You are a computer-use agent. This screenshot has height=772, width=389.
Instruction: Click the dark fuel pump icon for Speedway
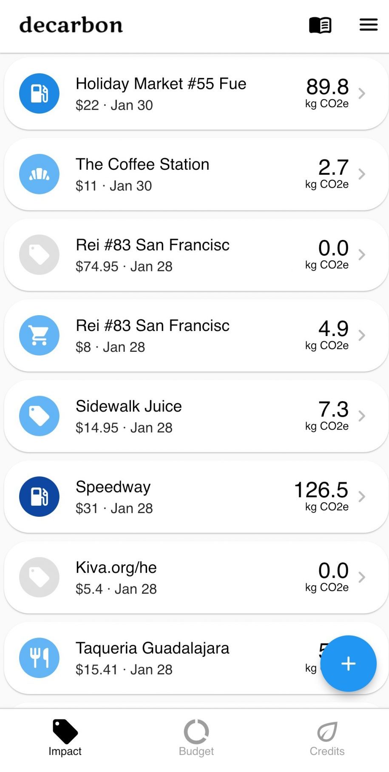pyautogui.click(x=39, y=496)
